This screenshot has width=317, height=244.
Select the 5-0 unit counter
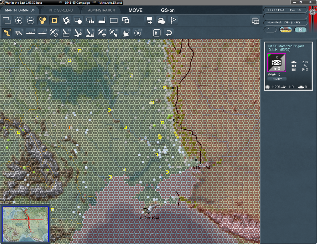276,63
